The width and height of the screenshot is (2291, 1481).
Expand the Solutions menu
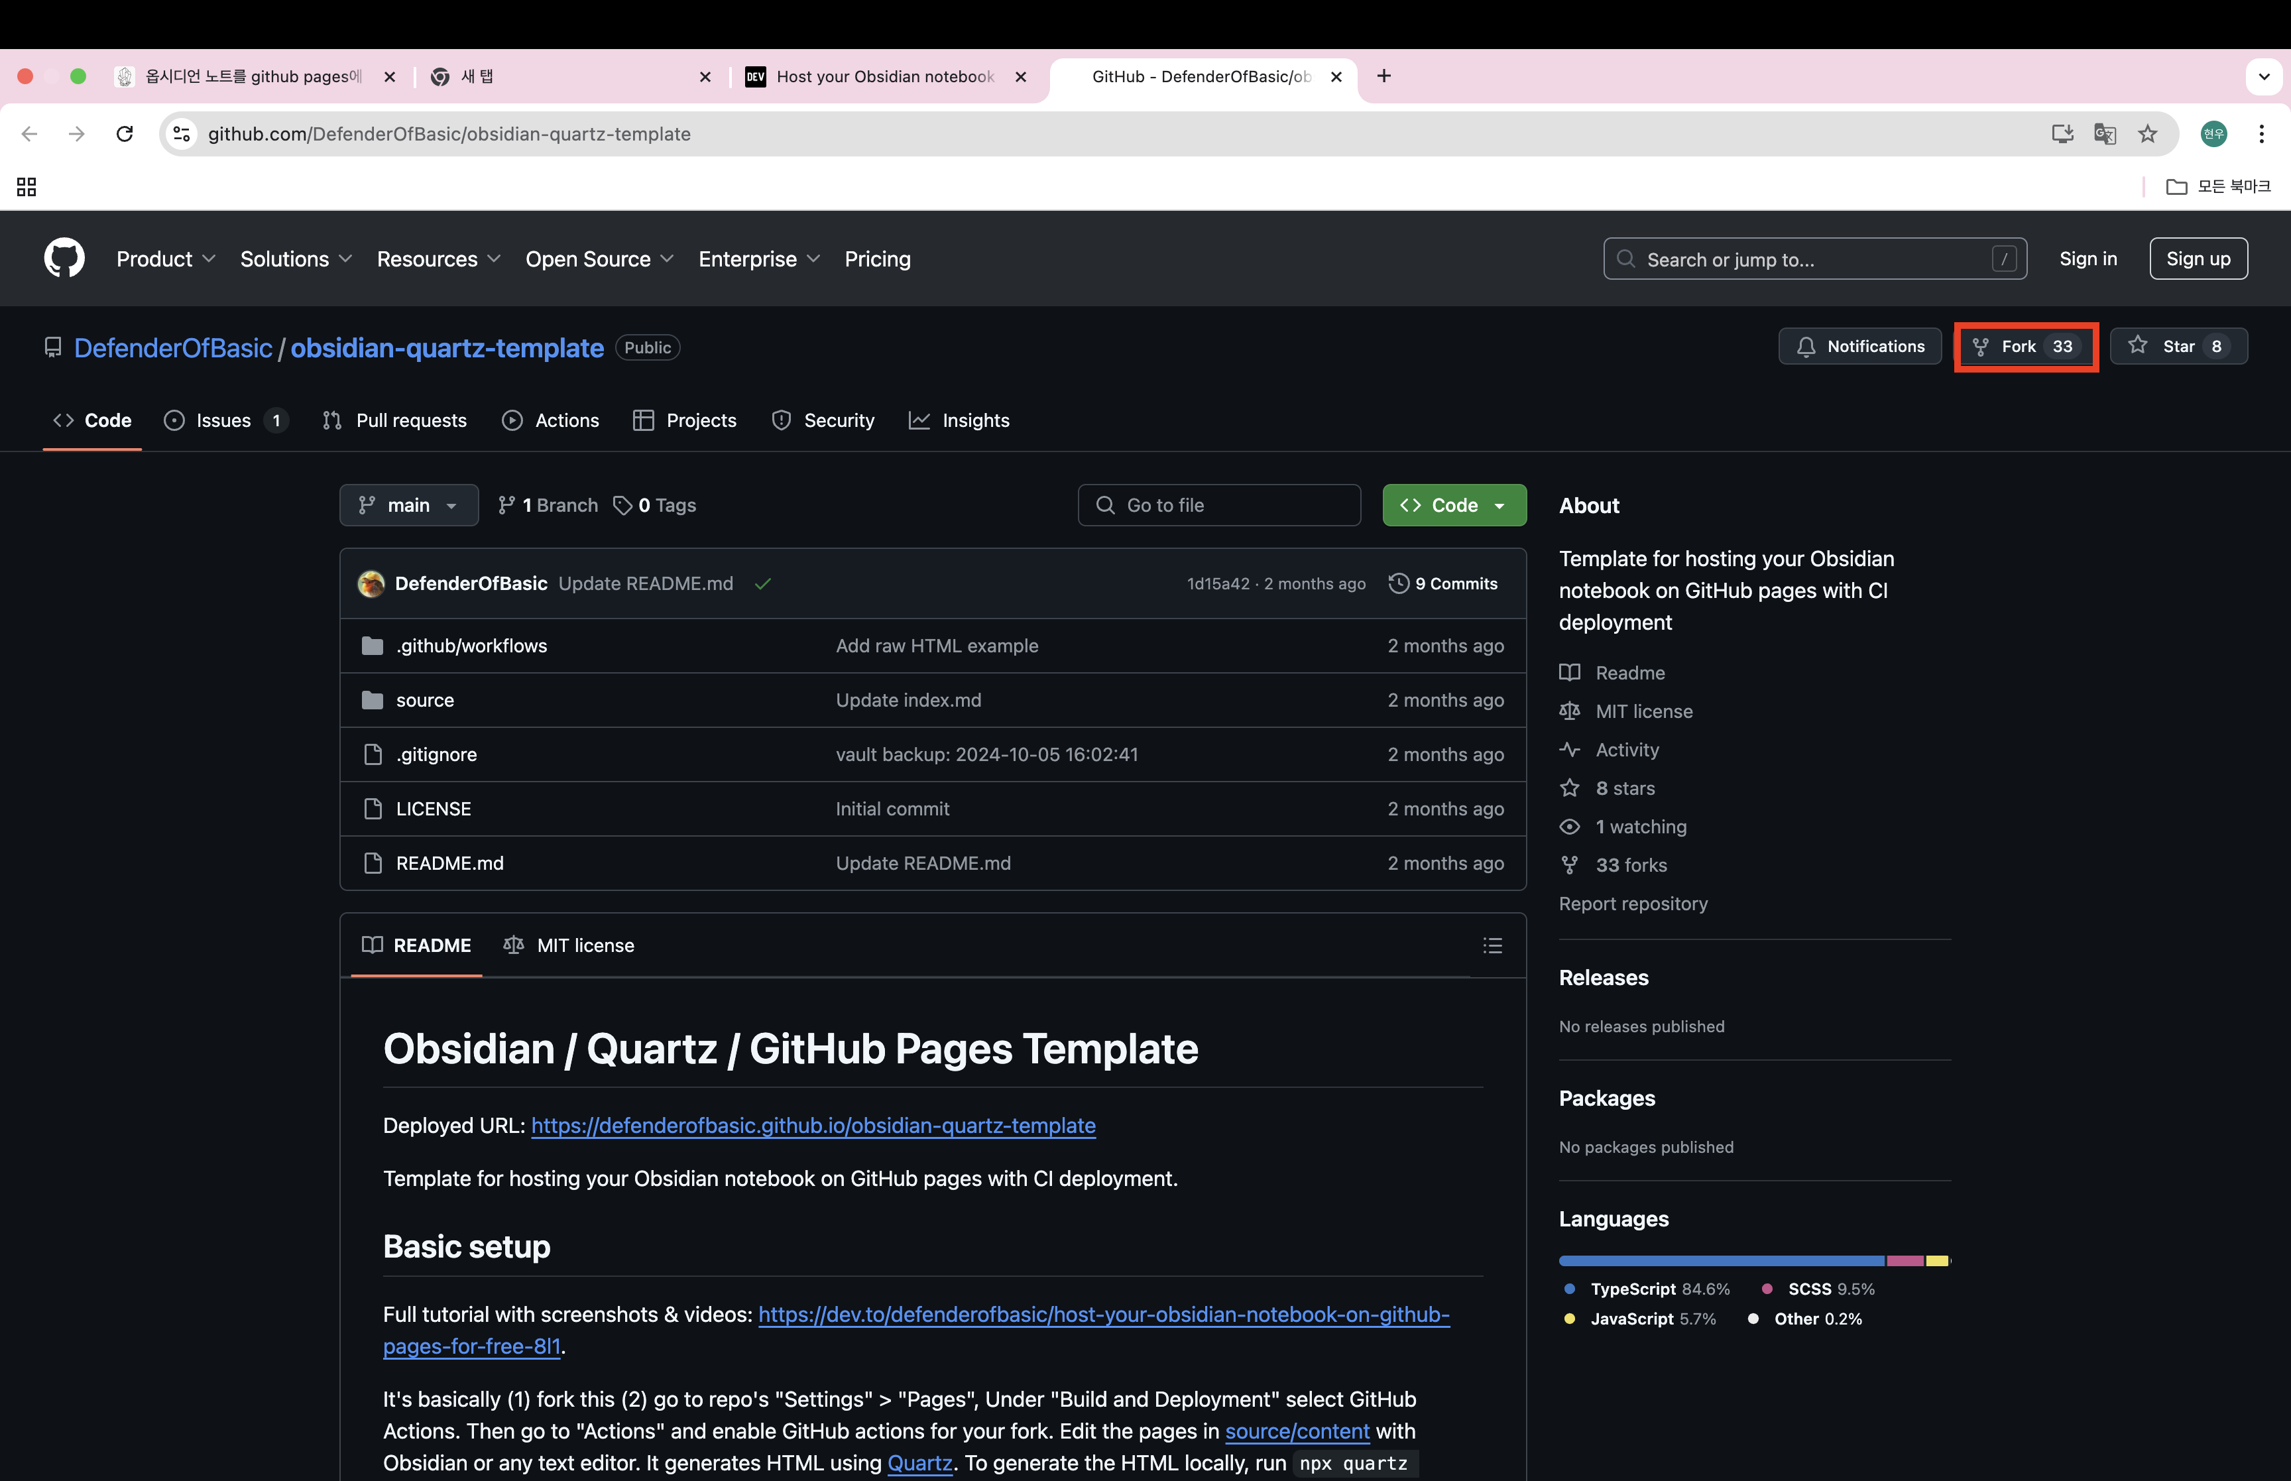(296, 259)
